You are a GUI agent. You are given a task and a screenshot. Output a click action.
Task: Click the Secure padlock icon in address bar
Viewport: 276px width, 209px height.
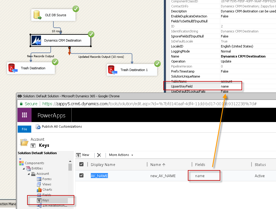[21, 104]
